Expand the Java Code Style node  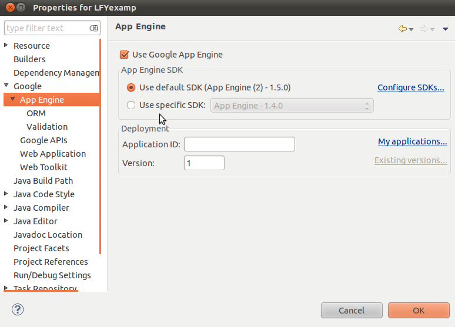[6, 194]
